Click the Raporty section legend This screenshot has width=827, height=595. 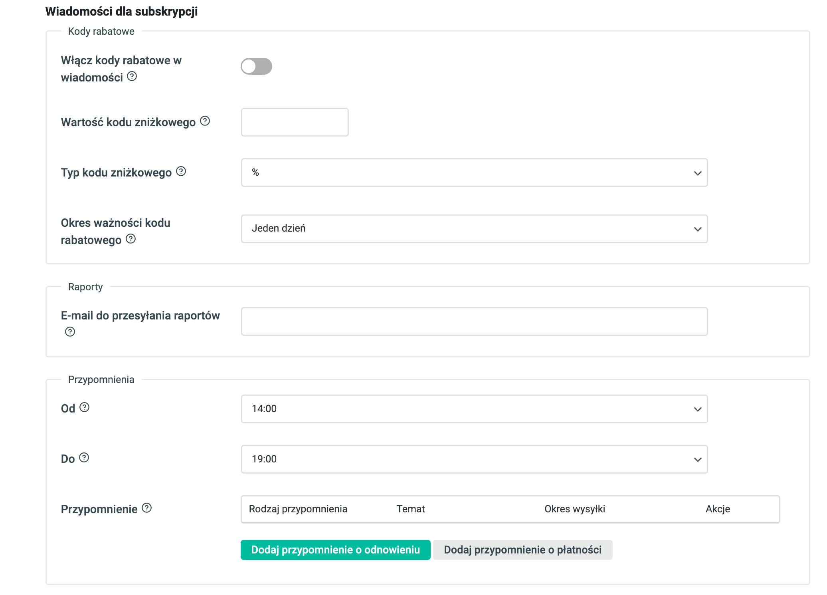pyautogui.click(x=85, y=287)
